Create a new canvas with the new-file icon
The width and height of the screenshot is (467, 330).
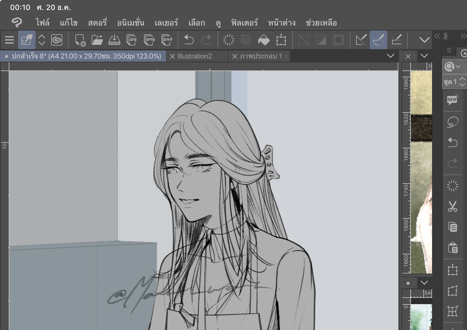pyautogui.click(x=80, y=40)
